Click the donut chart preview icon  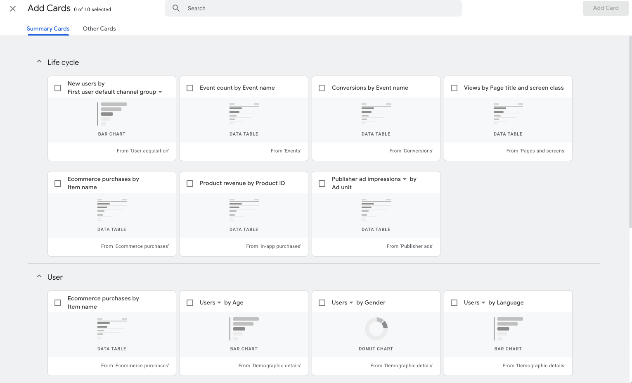(x=376, y=328)
